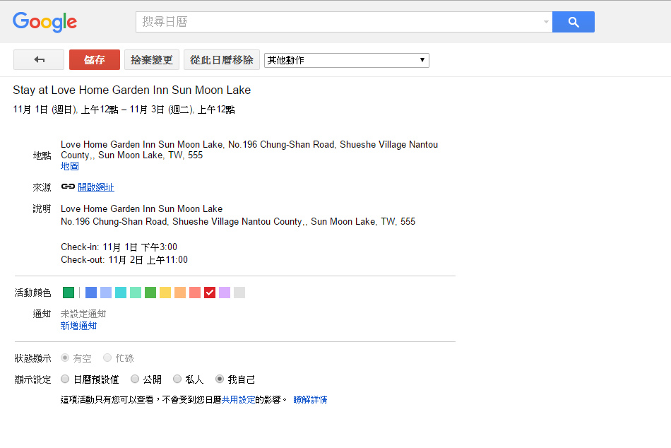This screenshot has width=671, height=448.
Task: Select the purple event color swatch
Action: tap(225, 293)
